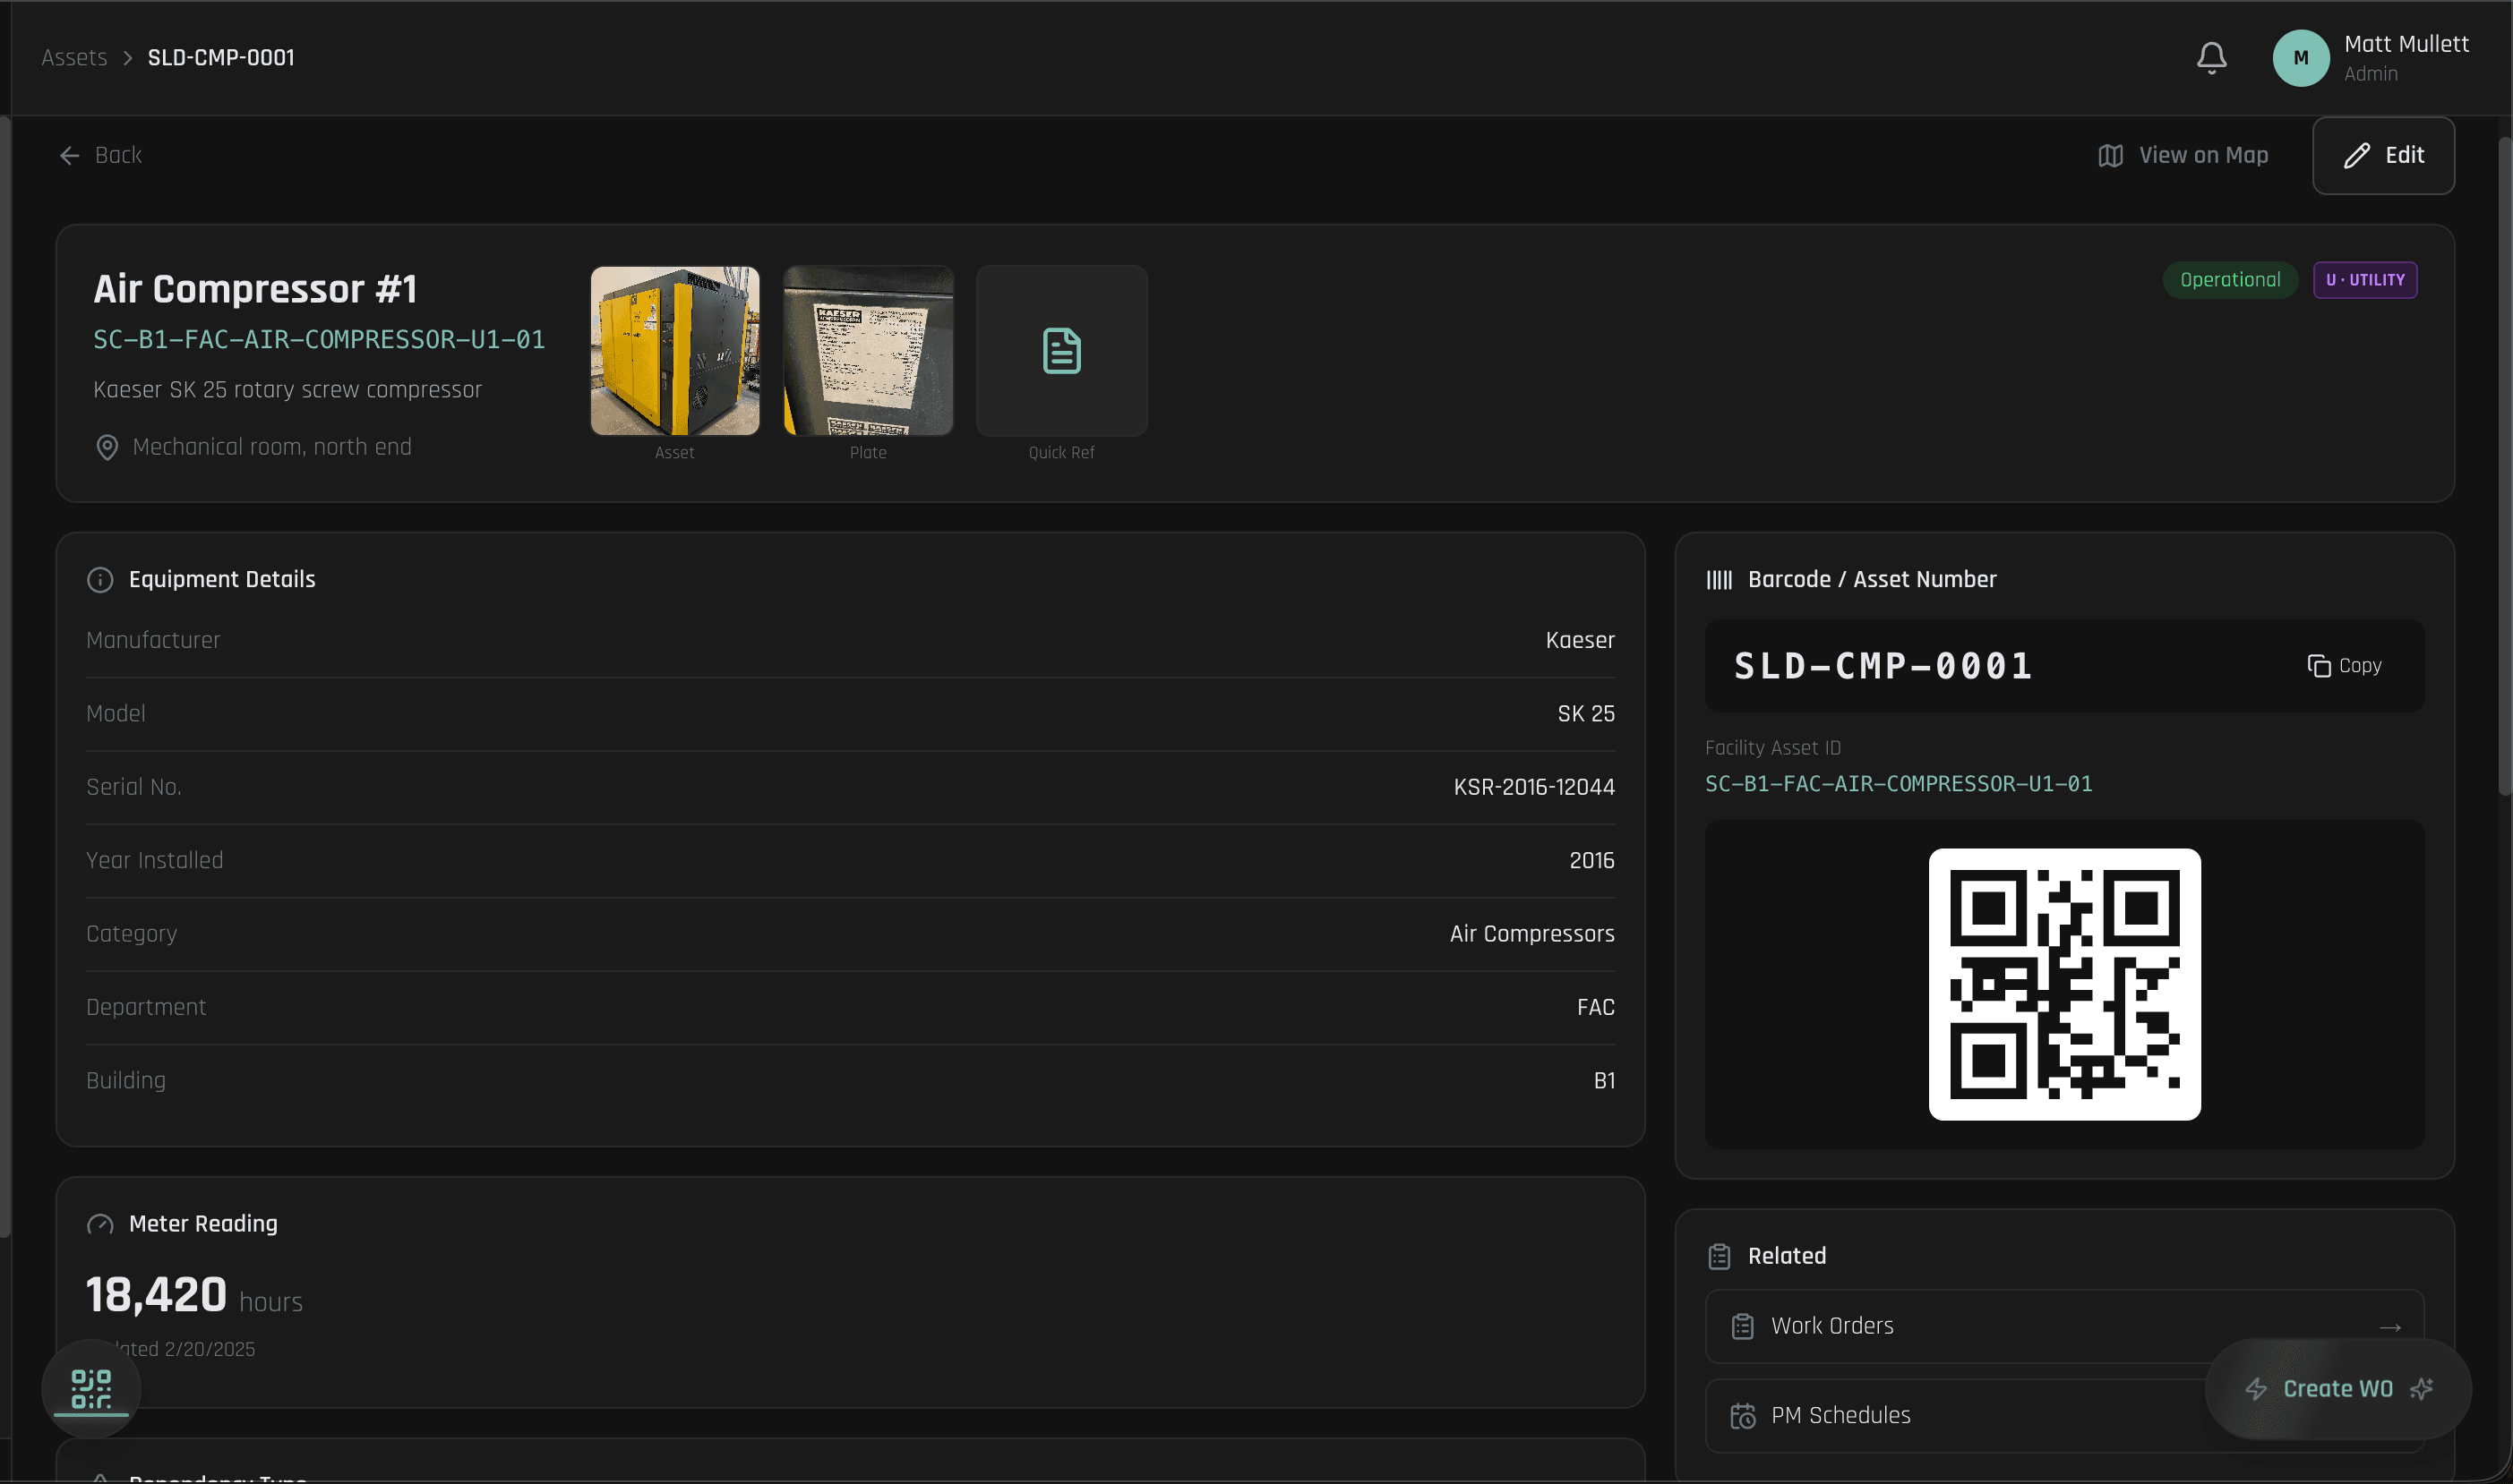This screenshot has width=2513, height=1484.
Task: Click the Facility Asset ID link in barcode panel
Action: [1898, 784]
